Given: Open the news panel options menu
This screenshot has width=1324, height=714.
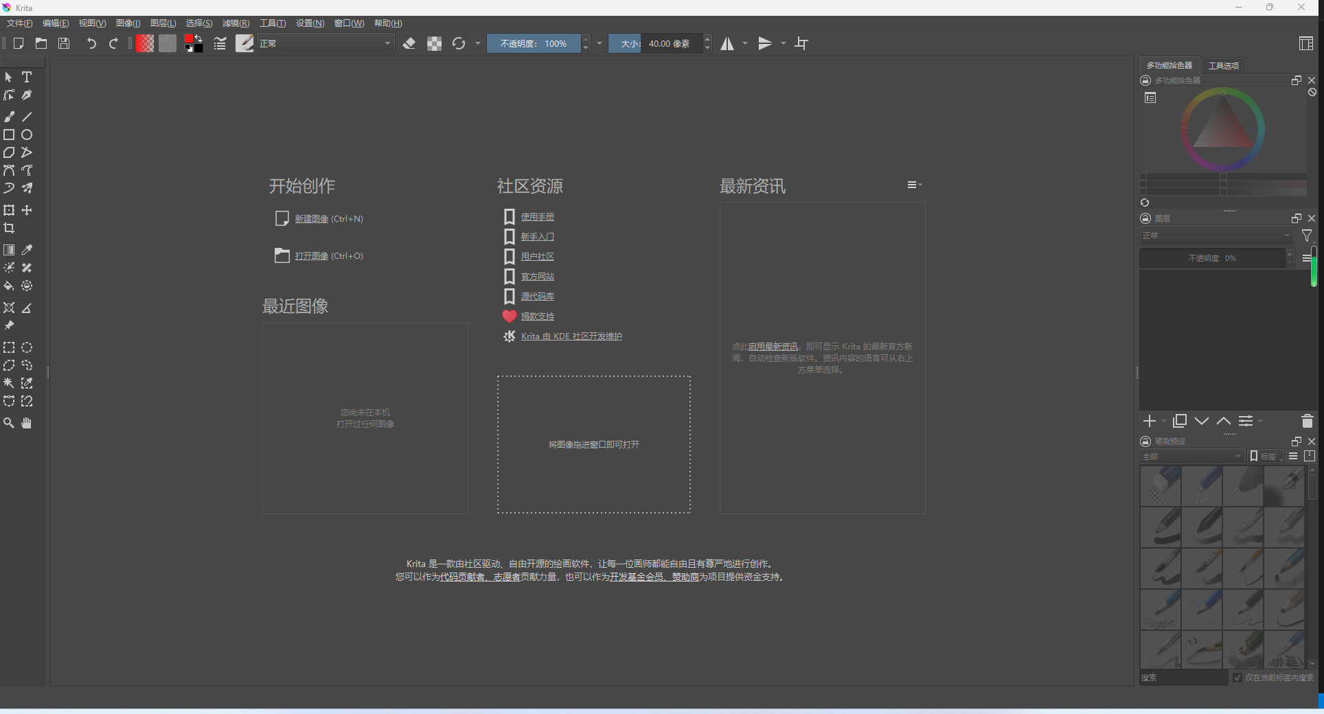Looking at the screenshot, I should pos(913,185).
